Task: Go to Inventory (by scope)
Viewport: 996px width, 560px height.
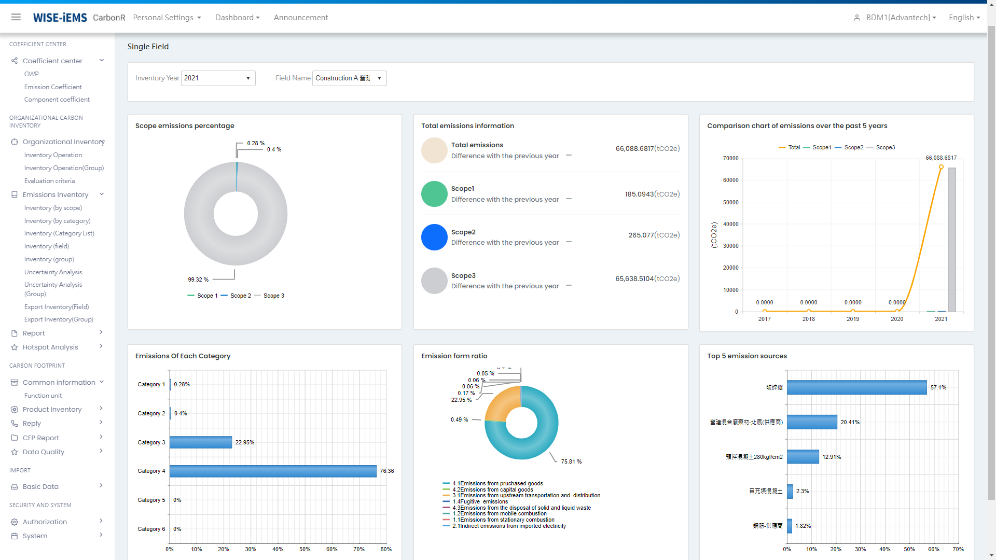Action: 53,208
